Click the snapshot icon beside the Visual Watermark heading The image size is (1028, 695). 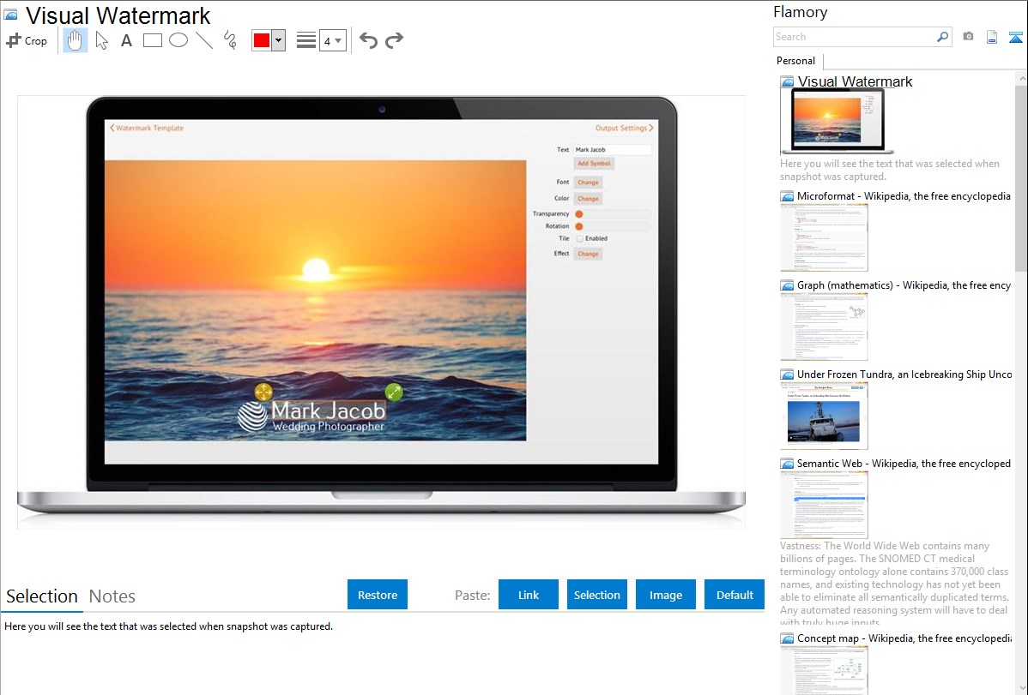(x=10, y=15)
